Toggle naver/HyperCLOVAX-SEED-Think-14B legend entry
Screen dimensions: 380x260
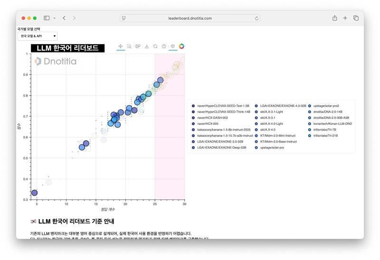click(221, 112)
